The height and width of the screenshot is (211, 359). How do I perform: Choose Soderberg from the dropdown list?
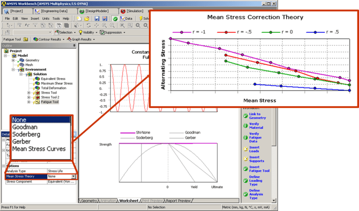pos(26,134)
